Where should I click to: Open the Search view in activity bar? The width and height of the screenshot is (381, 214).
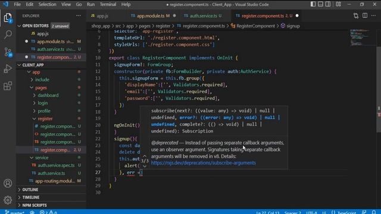[8, 34]
